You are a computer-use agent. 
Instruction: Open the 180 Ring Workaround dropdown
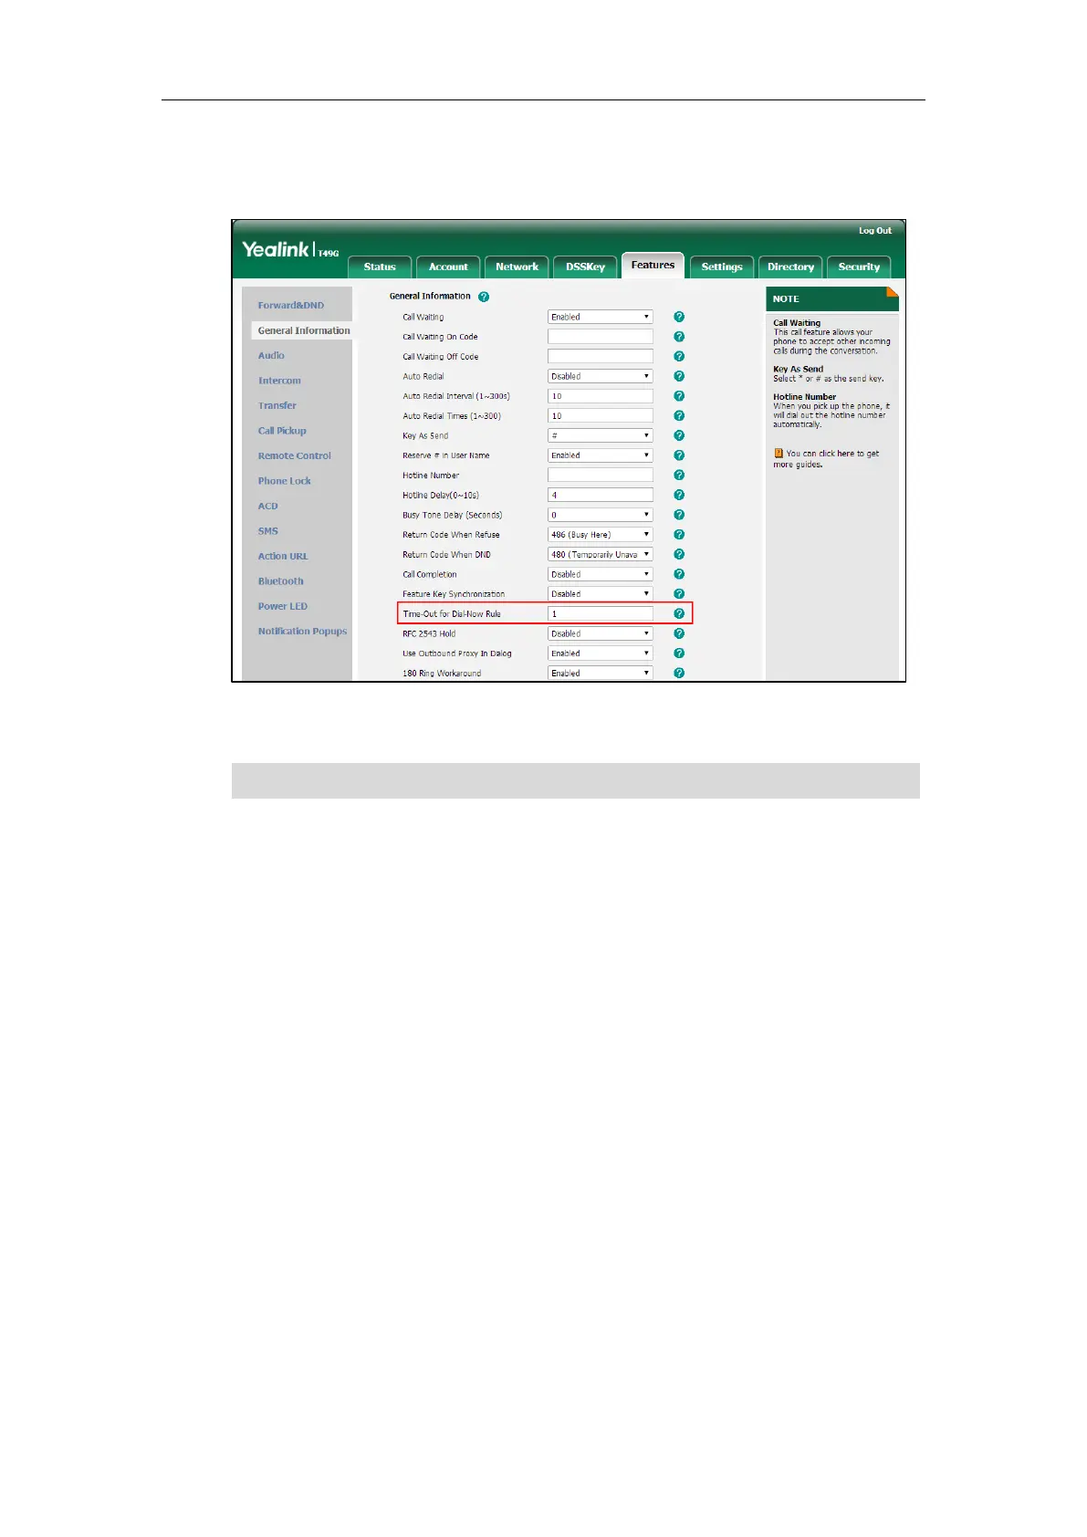click(x=601, y=673)
